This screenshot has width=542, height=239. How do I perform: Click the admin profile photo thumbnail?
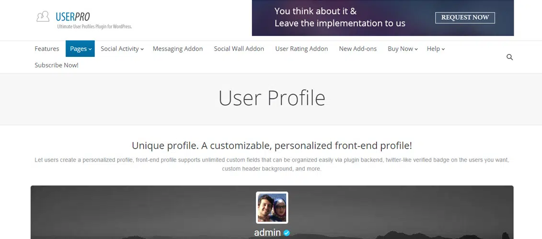pos(272,207)
